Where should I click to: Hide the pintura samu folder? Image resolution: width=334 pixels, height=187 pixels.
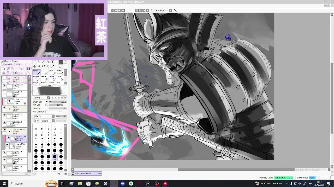4,130
